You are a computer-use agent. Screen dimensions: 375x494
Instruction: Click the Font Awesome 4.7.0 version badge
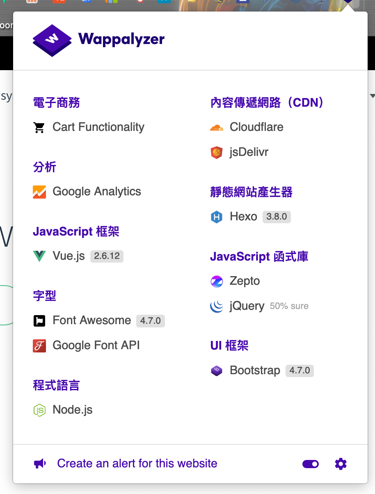[x=151, y=320]
